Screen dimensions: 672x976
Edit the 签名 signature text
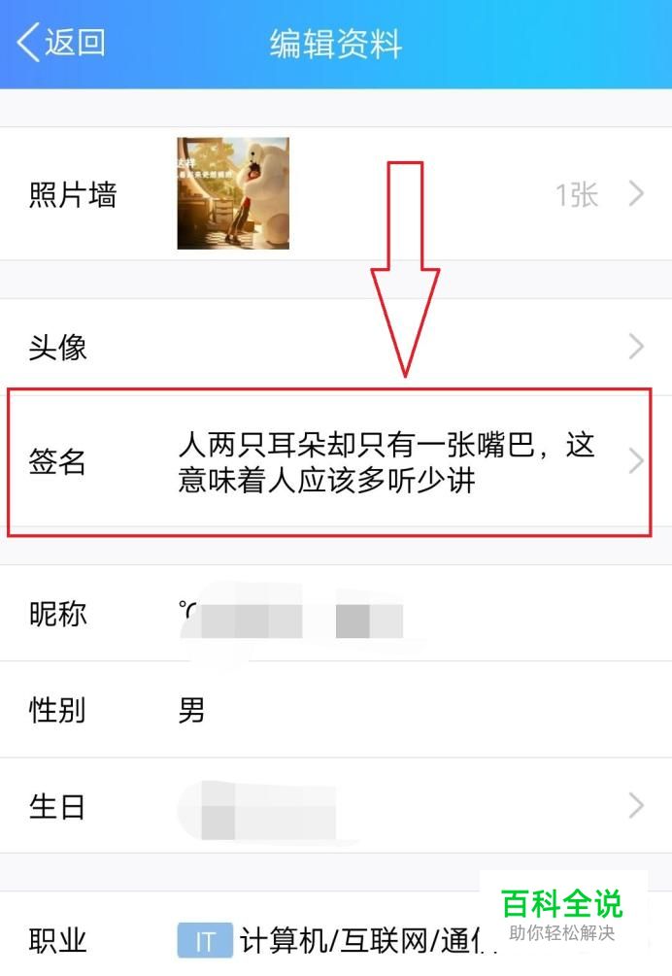click(386, 462)
